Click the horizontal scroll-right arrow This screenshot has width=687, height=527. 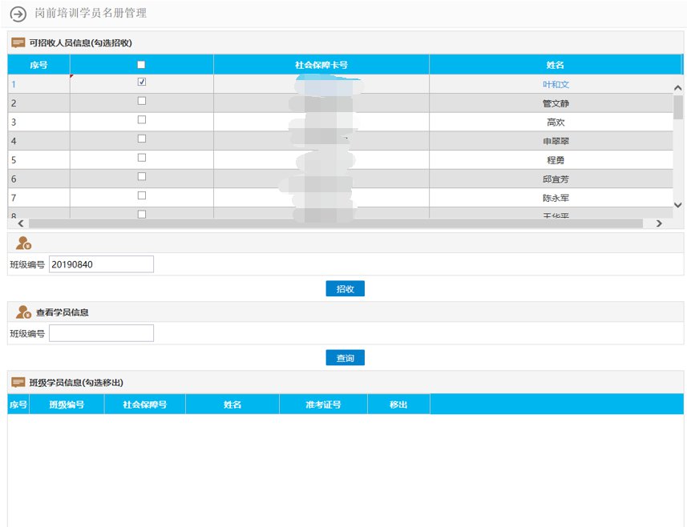click(x=658, y=223)
